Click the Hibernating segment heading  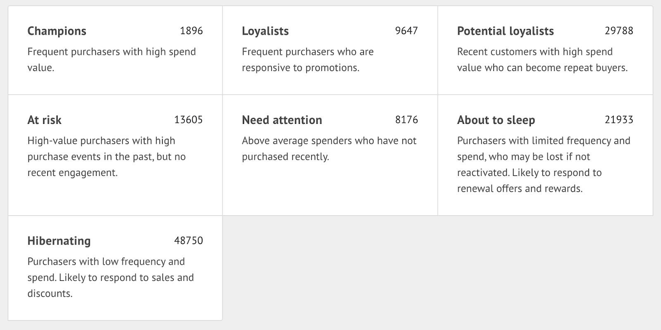click(x=58, y=240)
